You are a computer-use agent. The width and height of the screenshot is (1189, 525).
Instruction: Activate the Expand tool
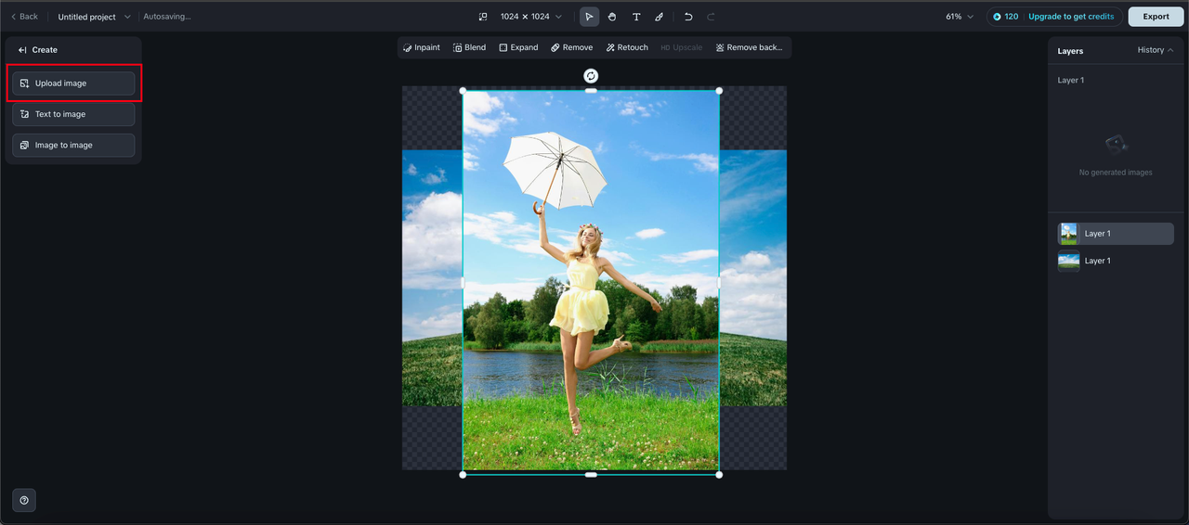518,47
